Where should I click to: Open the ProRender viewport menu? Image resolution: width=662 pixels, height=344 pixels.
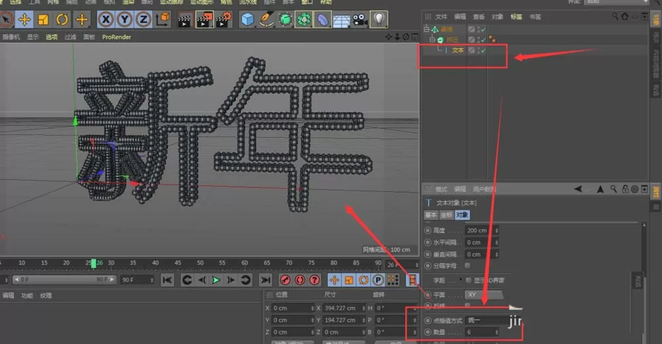117,37
